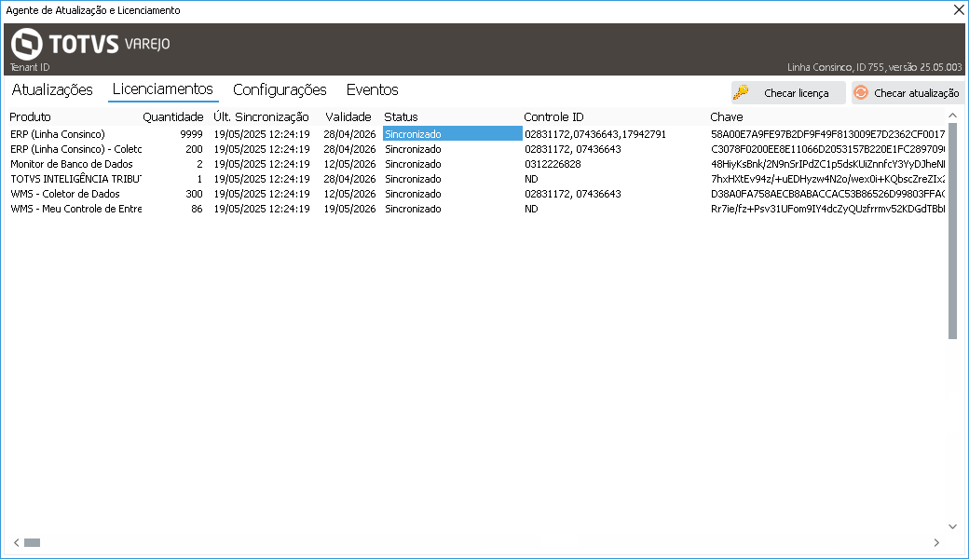The image size is (969, 559).
Task: Click the orange refresh icon on Checar atualização
Action: point(861,92)
